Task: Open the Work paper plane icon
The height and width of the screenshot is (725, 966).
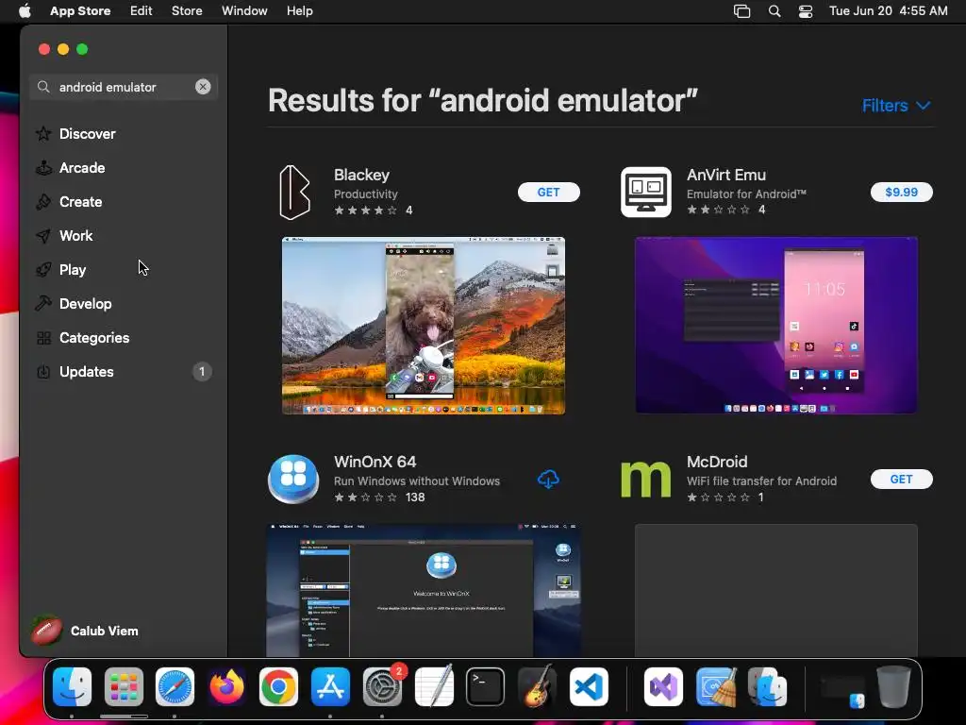Action: (43, 235)
